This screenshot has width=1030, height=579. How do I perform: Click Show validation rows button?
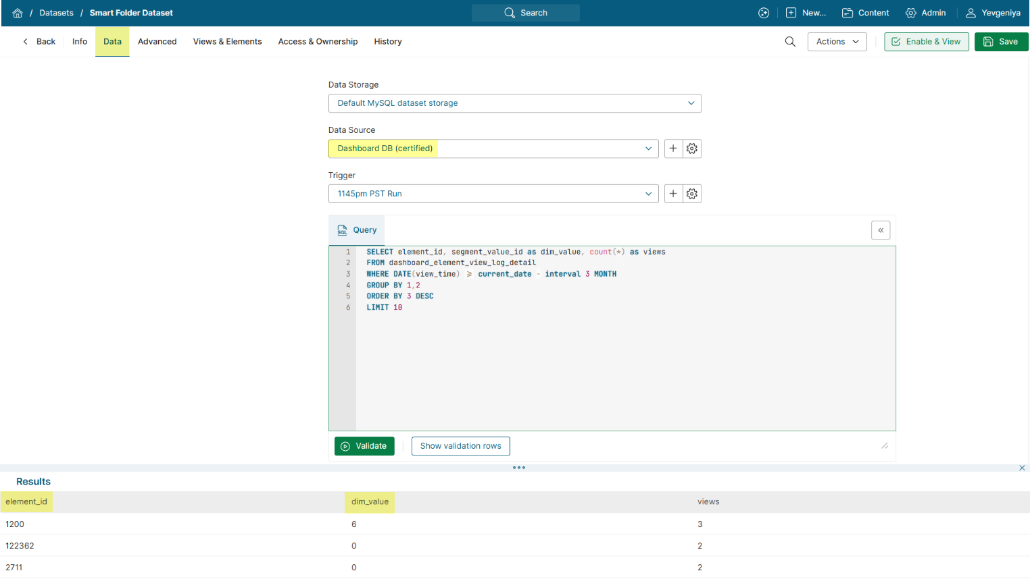(x=460, y=446)
